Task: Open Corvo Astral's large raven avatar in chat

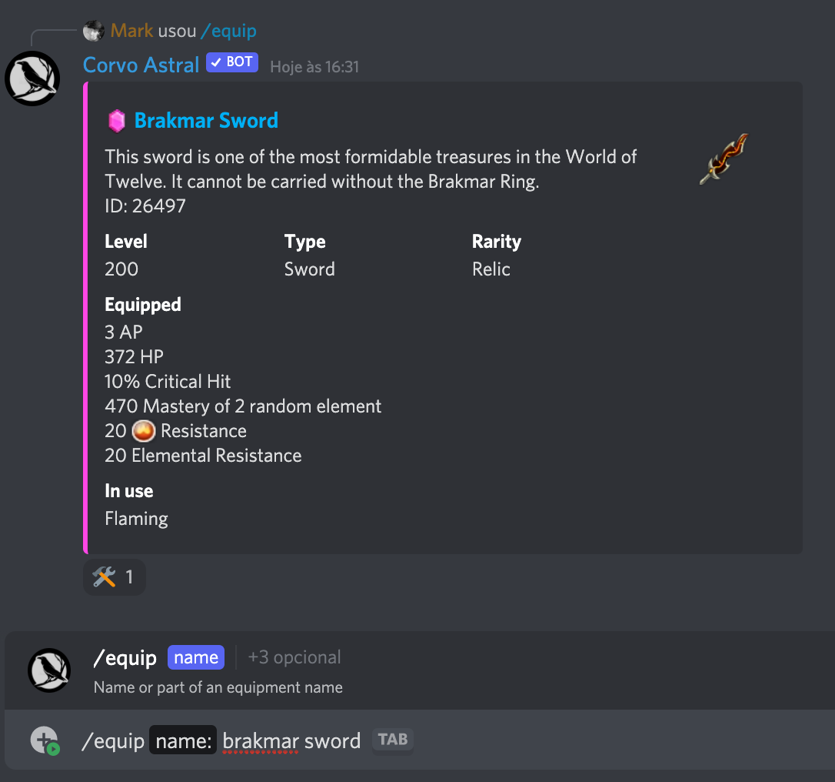Action: click(32, 78)
